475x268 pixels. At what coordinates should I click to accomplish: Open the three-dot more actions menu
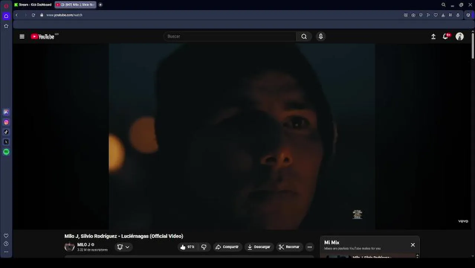click(x=310, y=247)
